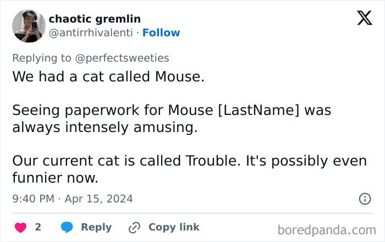Click the sentence "We had a cat called Mouse."
Screen dimensions: 385x242
point(108,76)
